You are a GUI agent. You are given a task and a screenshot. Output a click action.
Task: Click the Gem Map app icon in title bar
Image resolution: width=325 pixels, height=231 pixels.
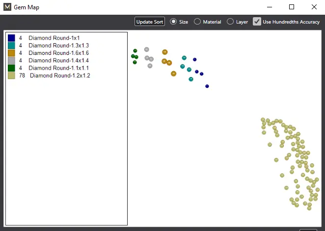[x=7, y=7]
